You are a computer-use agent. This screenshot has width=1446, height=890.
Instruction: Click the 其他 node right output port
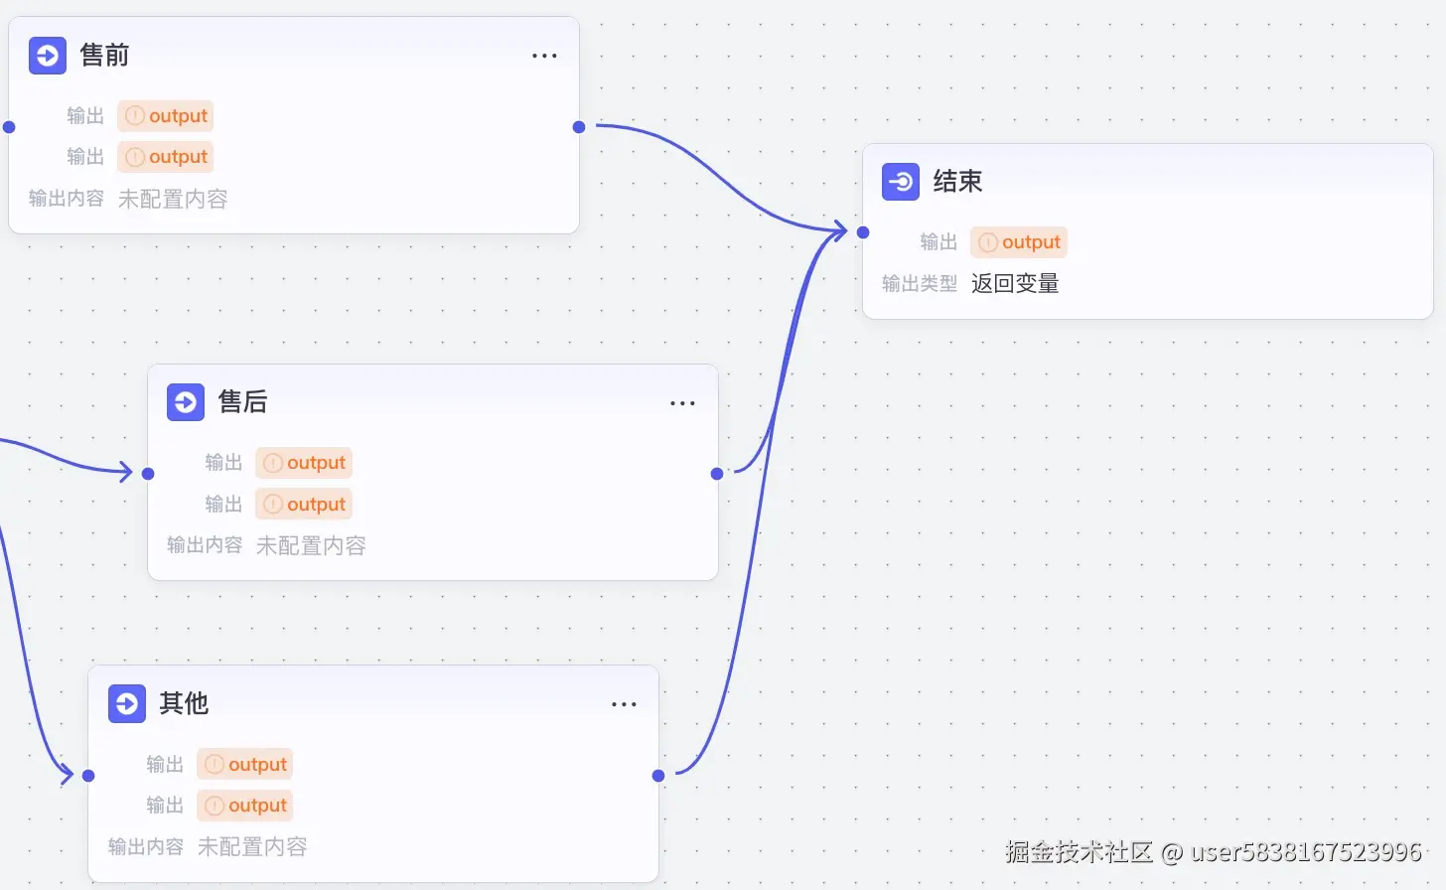point(658,776)
